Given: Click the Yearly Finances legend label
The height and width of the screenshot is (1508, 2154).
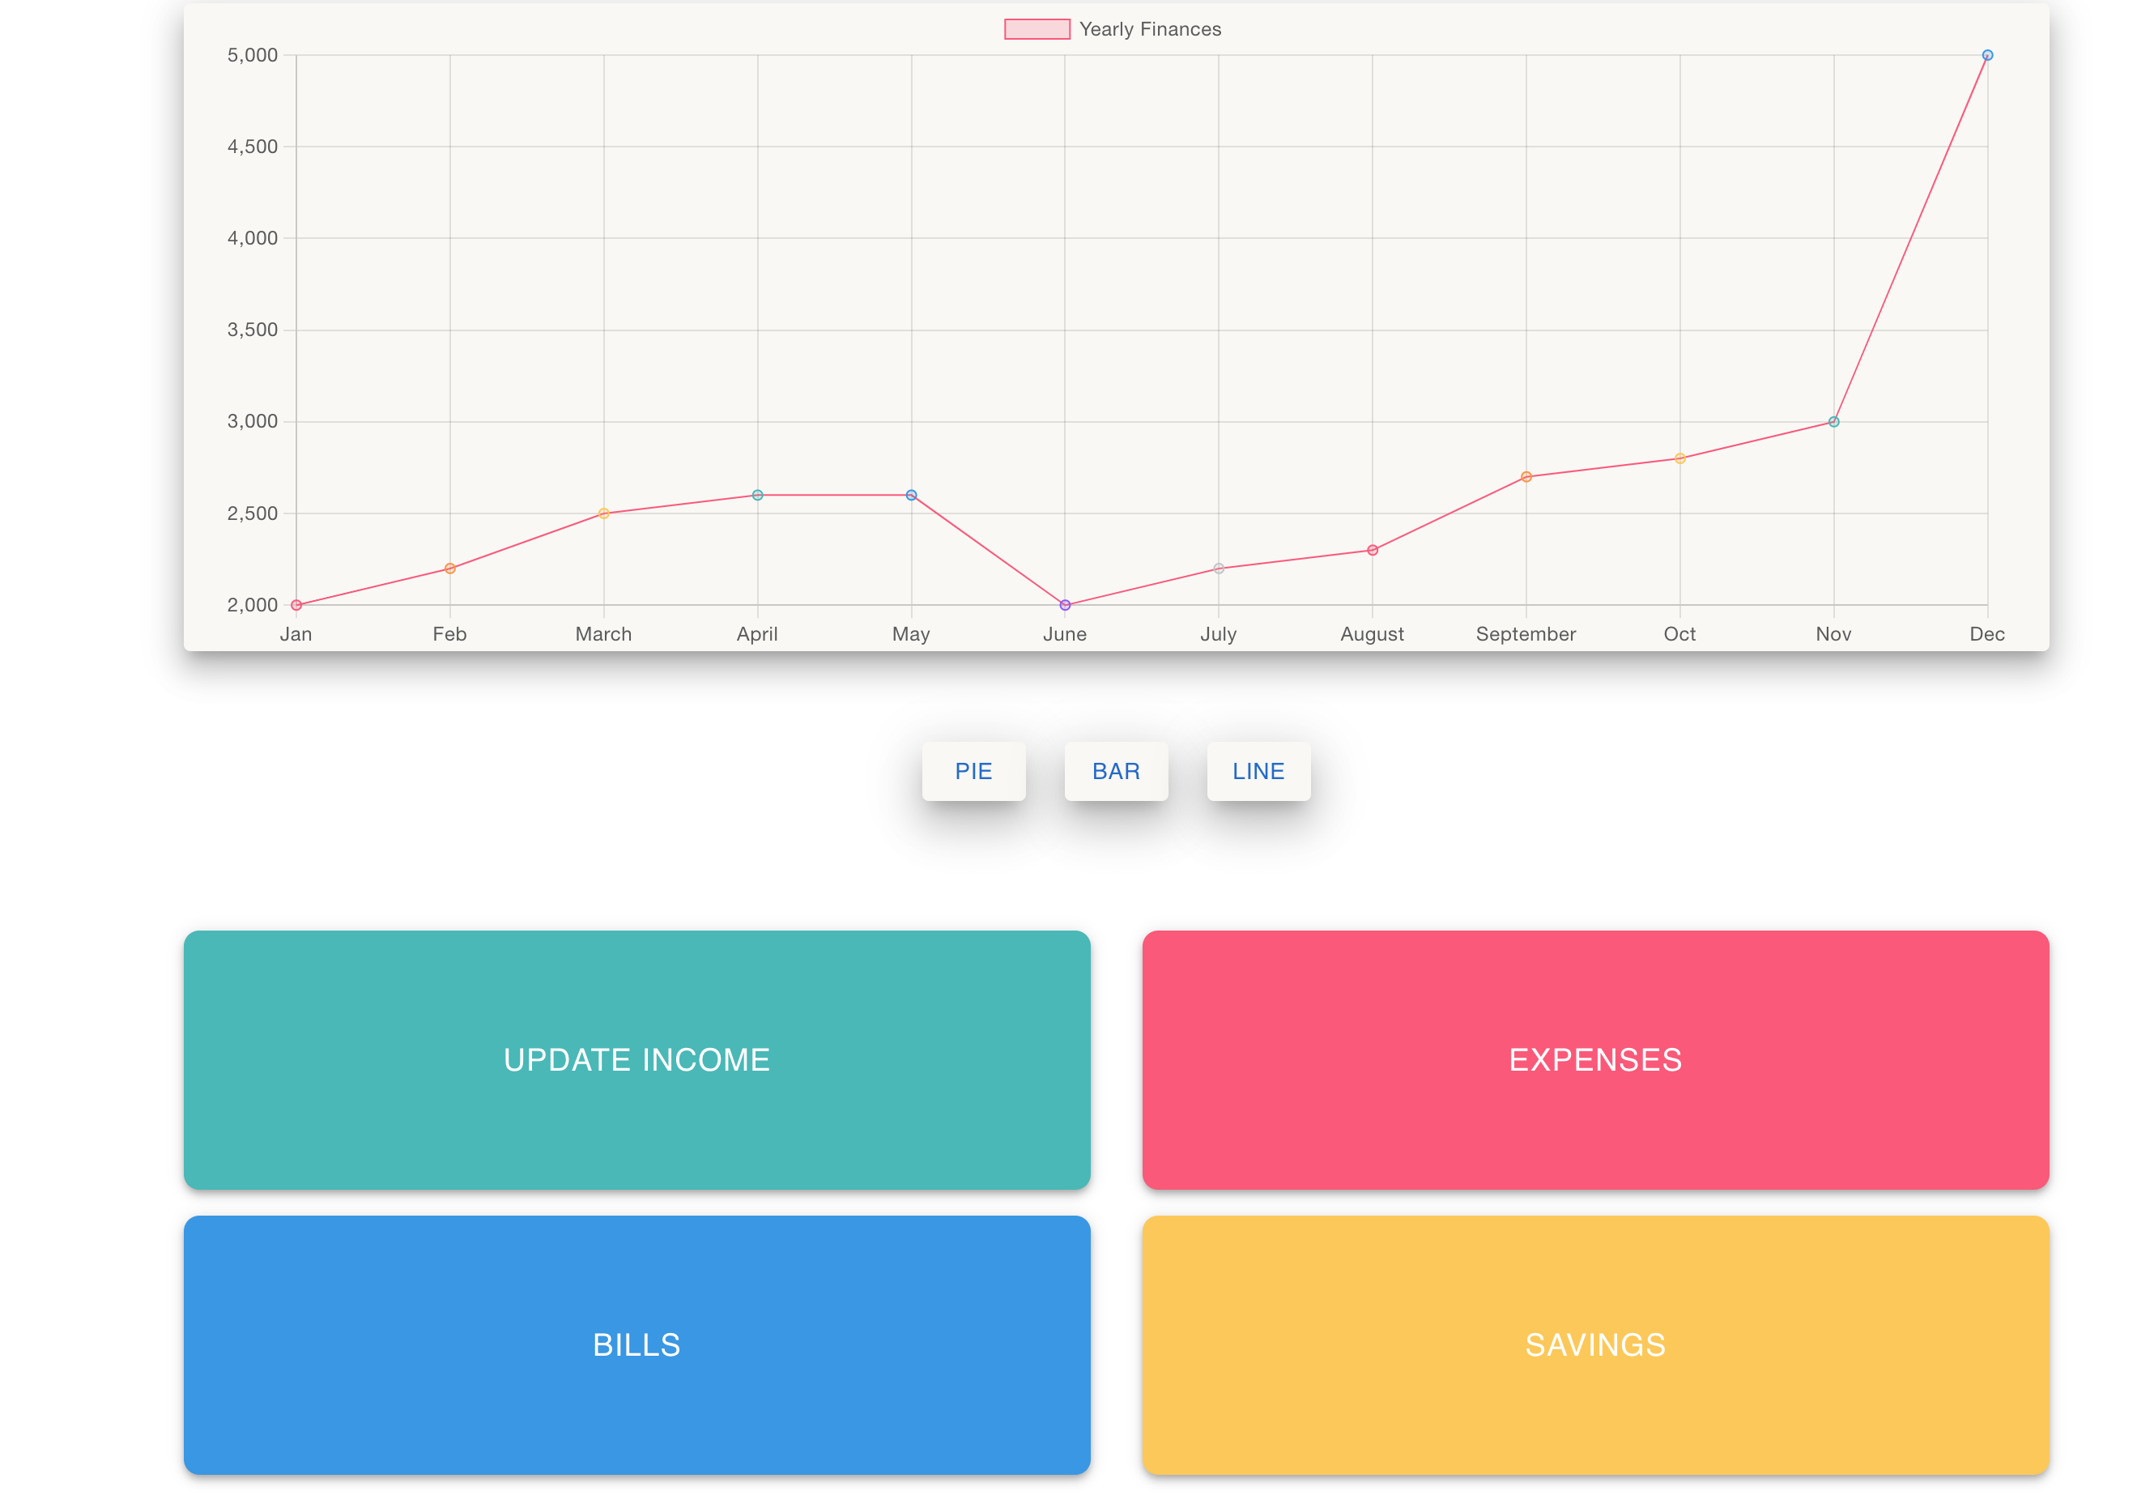Looking at the screenshot, I should point(1150,29).
